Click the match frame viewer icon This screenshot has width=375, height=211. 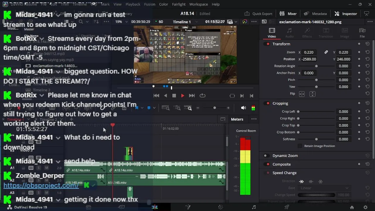pos(232,96)
